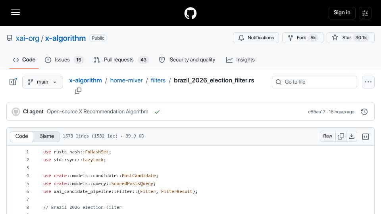Click the LazyLock identifier
The image size is (381, 214).
(x=93, y=160)
